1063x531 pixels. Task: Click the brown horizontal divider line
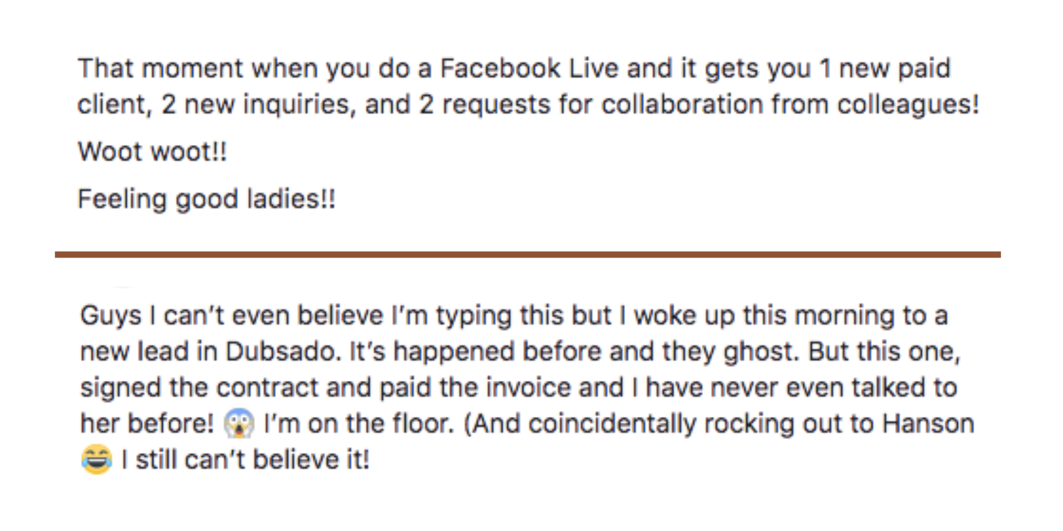pyautogui.click(x=528, y=255)
